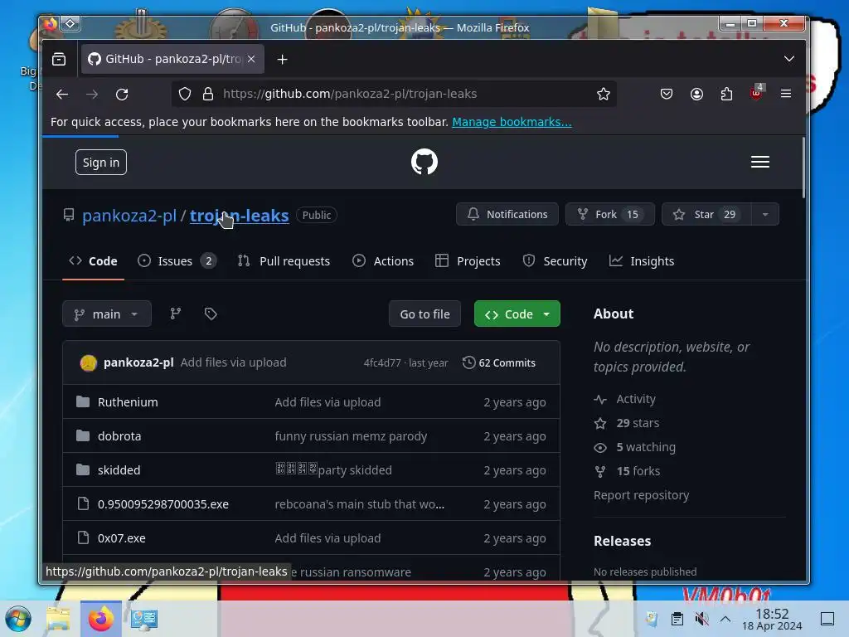Click the padlock site information icon
Image resolution: width=849 pixels, height=637 pixels.
[208, 94]
